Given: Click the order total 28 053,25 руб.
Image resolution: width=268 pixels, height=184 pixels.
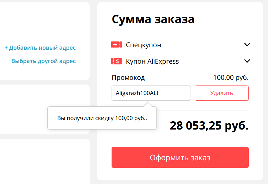Looking at the screenshot, I should tap(209, 126).
